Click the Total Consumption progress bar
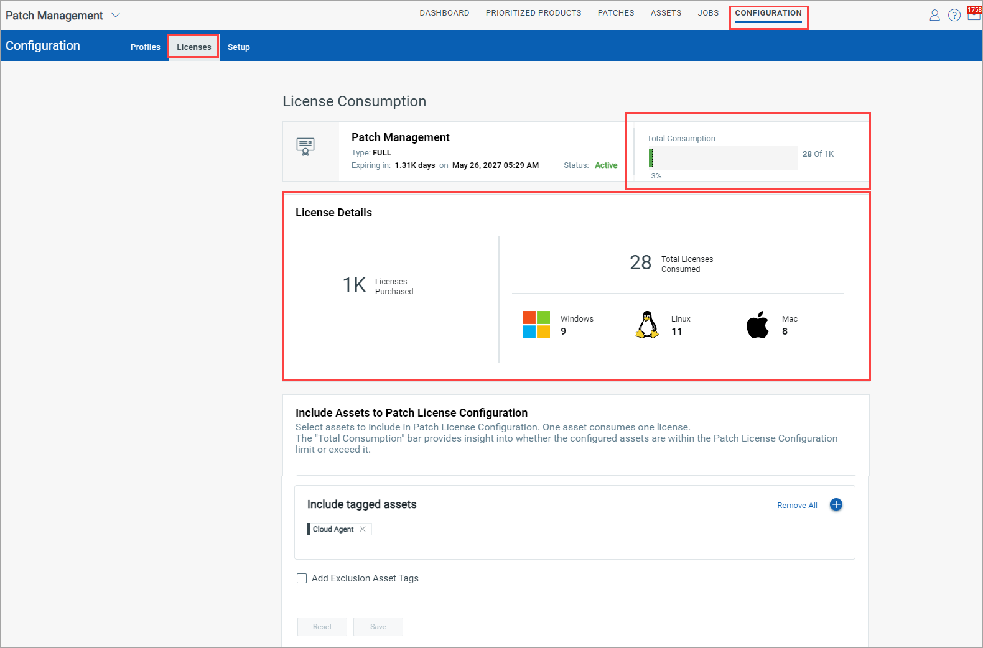Screen dimensions: 983x648 point(723,158)
